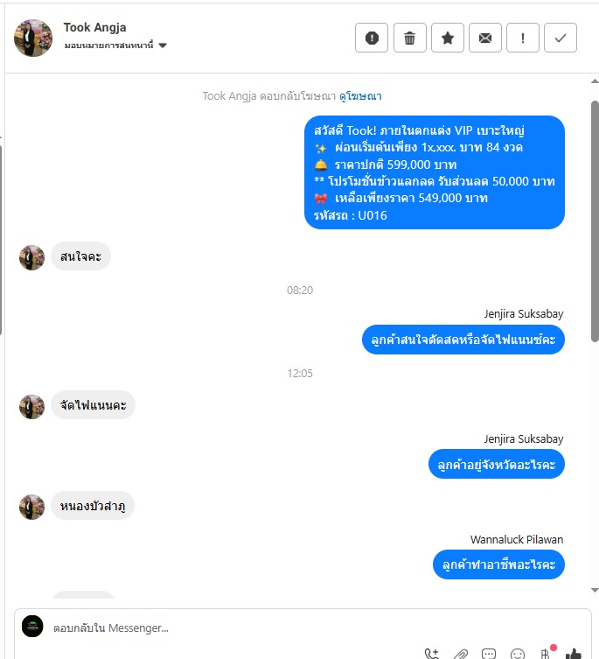Attach a file with the paperclip icon
599x659 pixels.
coord(461,654)
